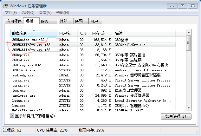201x136 pixels.
Task: Switch to the 应用程序 tab
Action: (x=14, y=21)
